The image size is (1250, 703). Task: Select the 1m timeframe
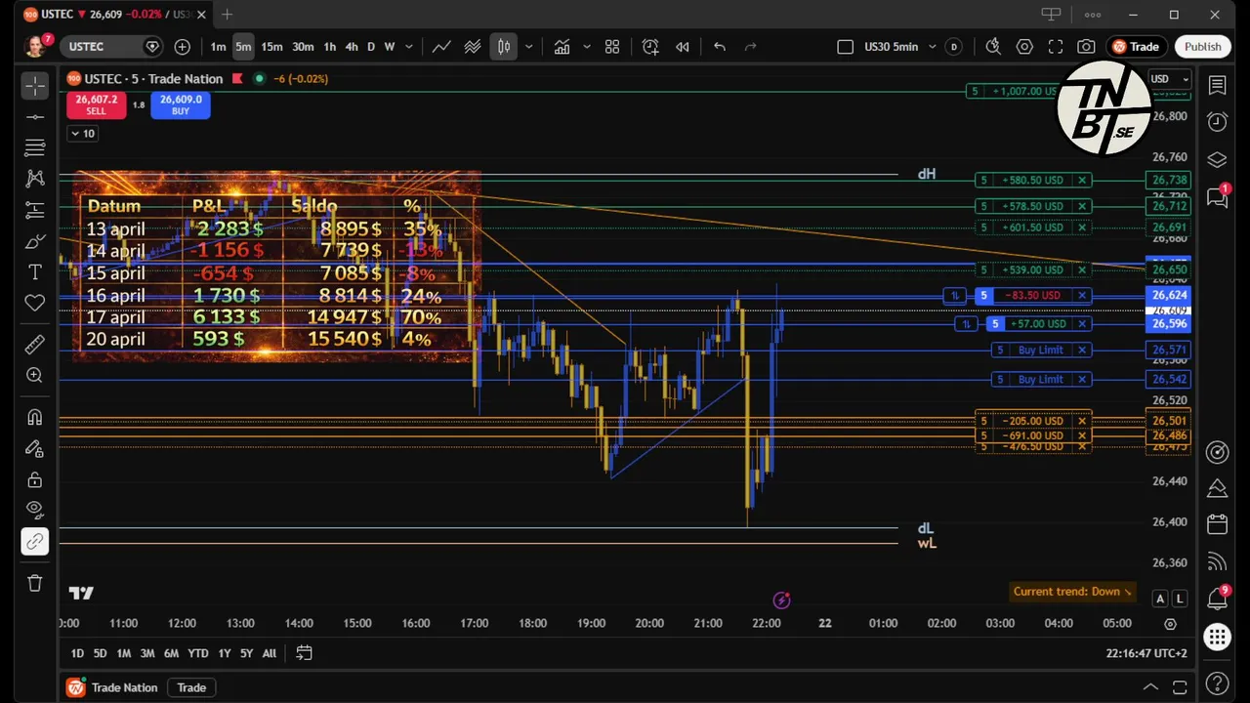(218, 47)
